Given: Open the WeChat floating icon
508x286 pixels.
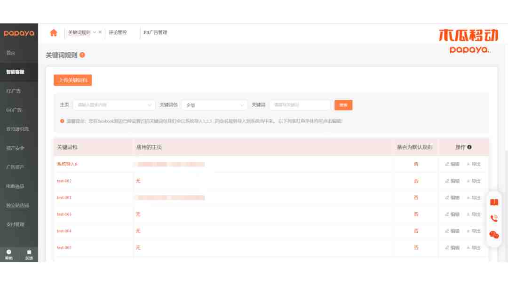Looking at the screenshot, I should point(494,235).
